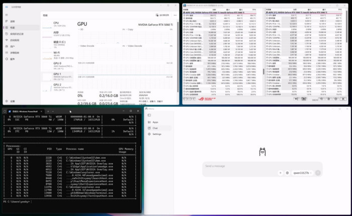Open the Services page in Task Manager

(21, 59)
